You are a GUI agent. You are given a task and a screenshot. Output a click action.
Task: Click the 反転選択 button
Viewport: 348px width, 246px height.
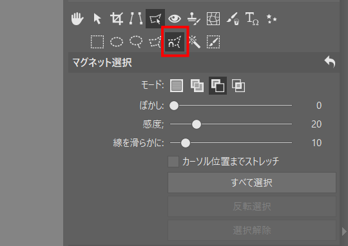(252, 206)
